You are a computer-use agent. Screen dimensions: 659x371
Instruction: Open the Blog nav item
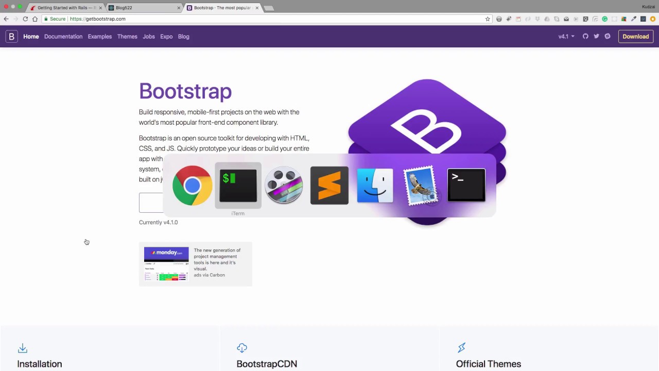pyautogui.click(x=184, y=37)
